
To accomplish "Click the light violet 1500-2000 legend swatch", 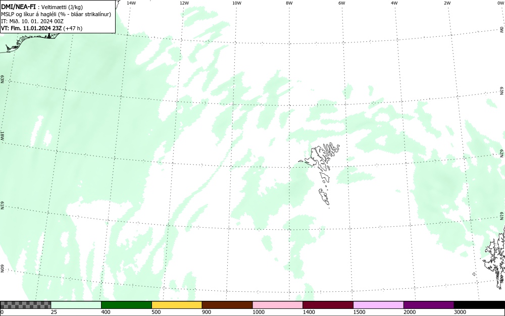I will pyautogui.click(x=378, y=305).
